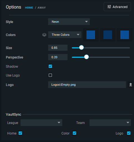Open the Style dropdown showing Neon
This screenshot has width=134, height=142.
point(69,22)
